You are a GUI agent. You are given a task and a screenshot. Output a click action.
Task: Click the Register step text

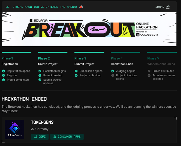pyautogui.click(x=12, y=76)
